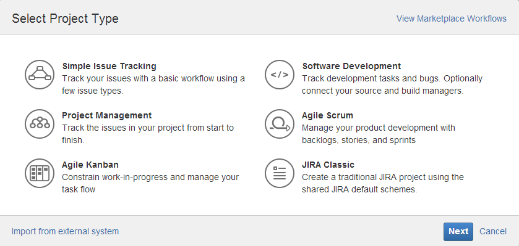The width and height of the screenshot is (519, 246).
Task: Click the Select Project Type dialog title
Action: (x=65, y=18)
